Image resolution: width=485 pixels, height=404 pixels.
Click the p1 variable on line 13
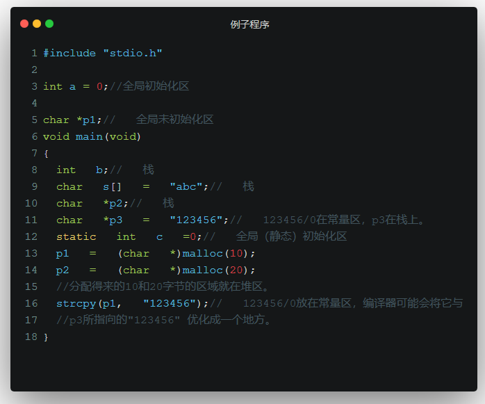[x=63, y=254]
